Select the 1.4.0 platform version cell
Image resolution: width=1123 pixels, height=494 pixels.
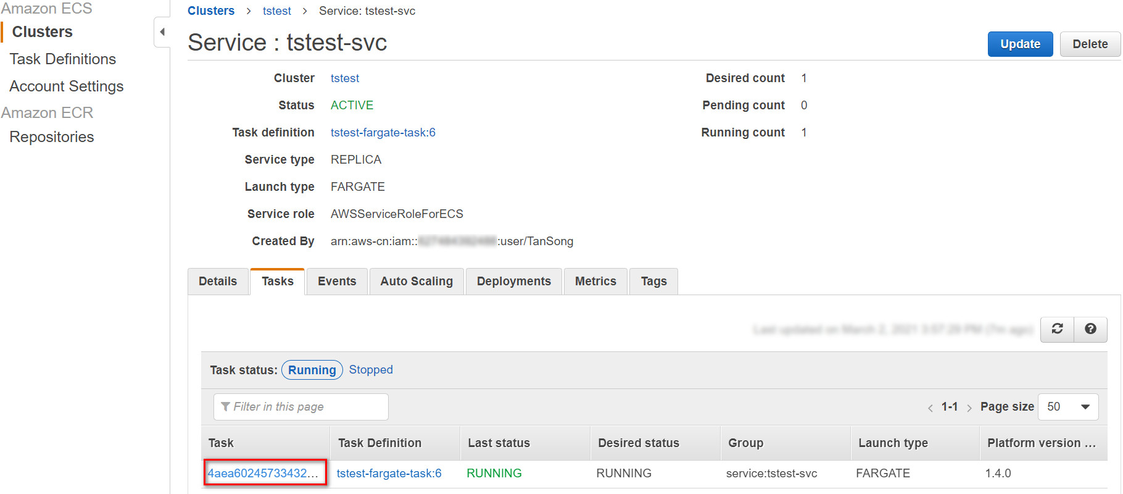coord(998,474)
